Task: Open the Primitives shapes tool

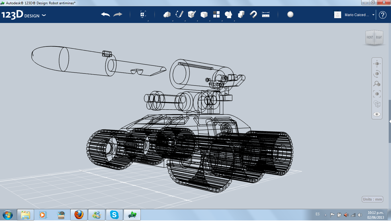Action: [167, 14]
